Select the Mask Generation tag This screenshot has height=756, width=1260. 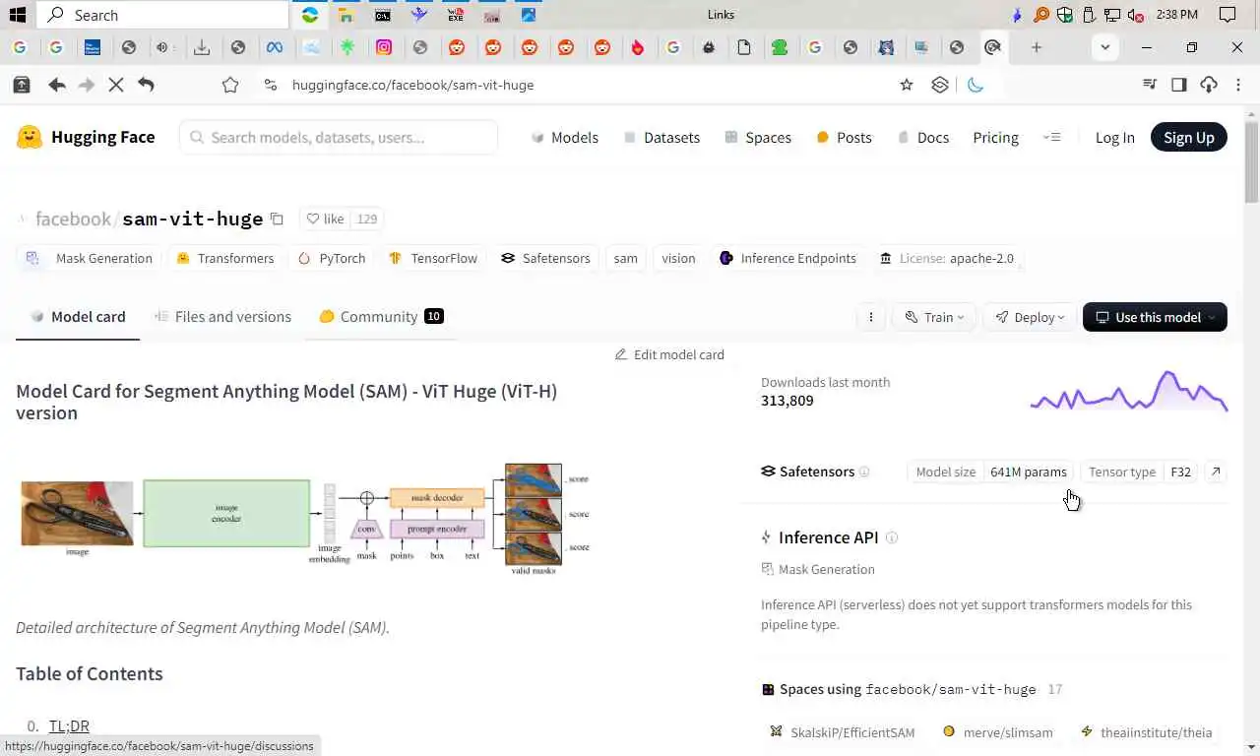click(89, 258)
